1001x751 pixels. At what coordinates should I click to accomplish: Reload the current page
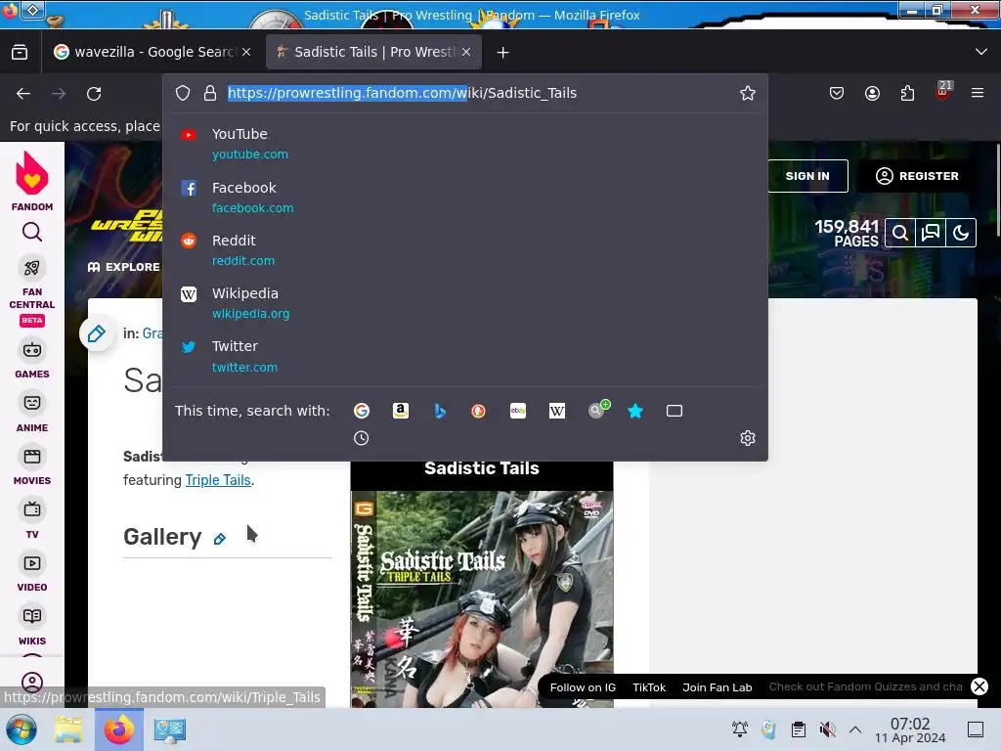tap(94, 94)
